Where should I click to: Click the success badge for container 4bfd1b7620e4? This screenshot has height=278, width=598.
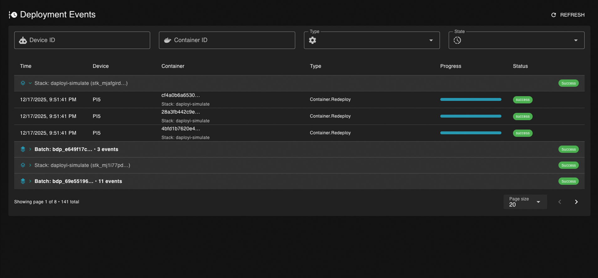point(523,133)
